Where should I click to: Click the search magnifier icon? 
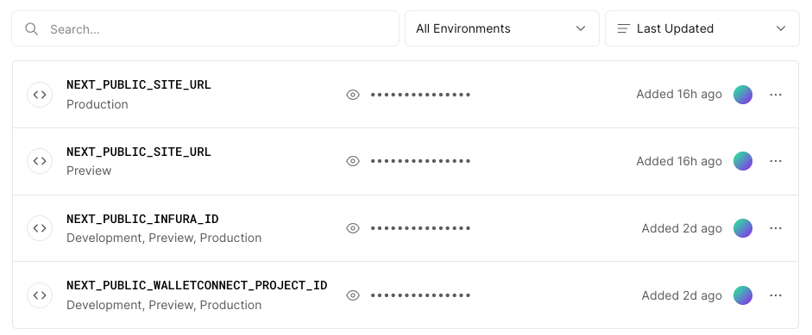[x=32, y=29]
